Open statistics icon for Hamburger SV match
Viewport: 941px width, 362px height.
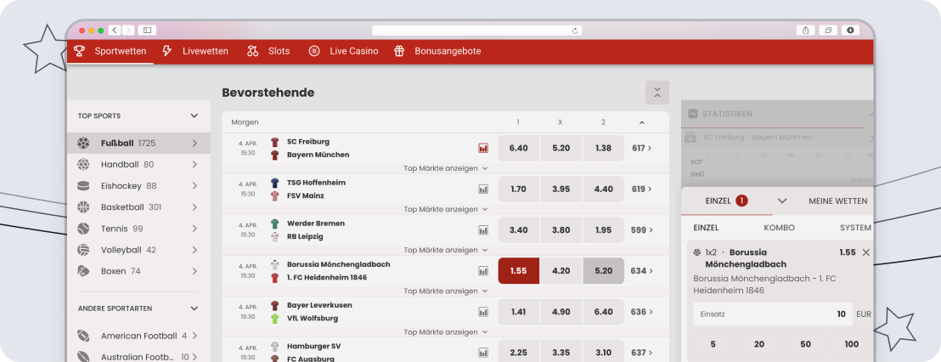483,353
